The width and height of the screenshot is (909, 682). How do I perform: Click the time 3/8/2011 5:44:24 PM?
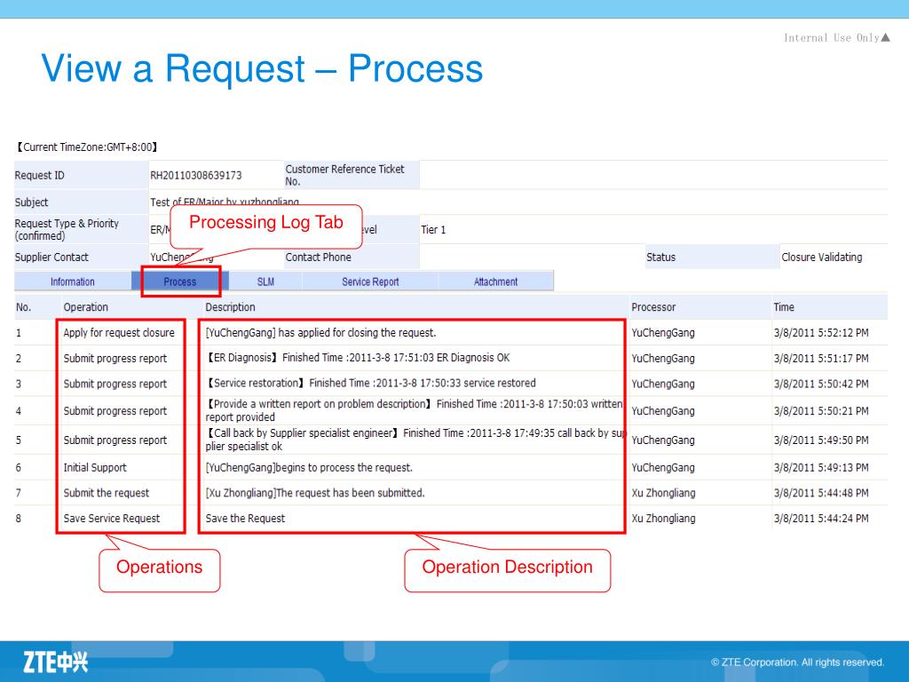[821, 519]
